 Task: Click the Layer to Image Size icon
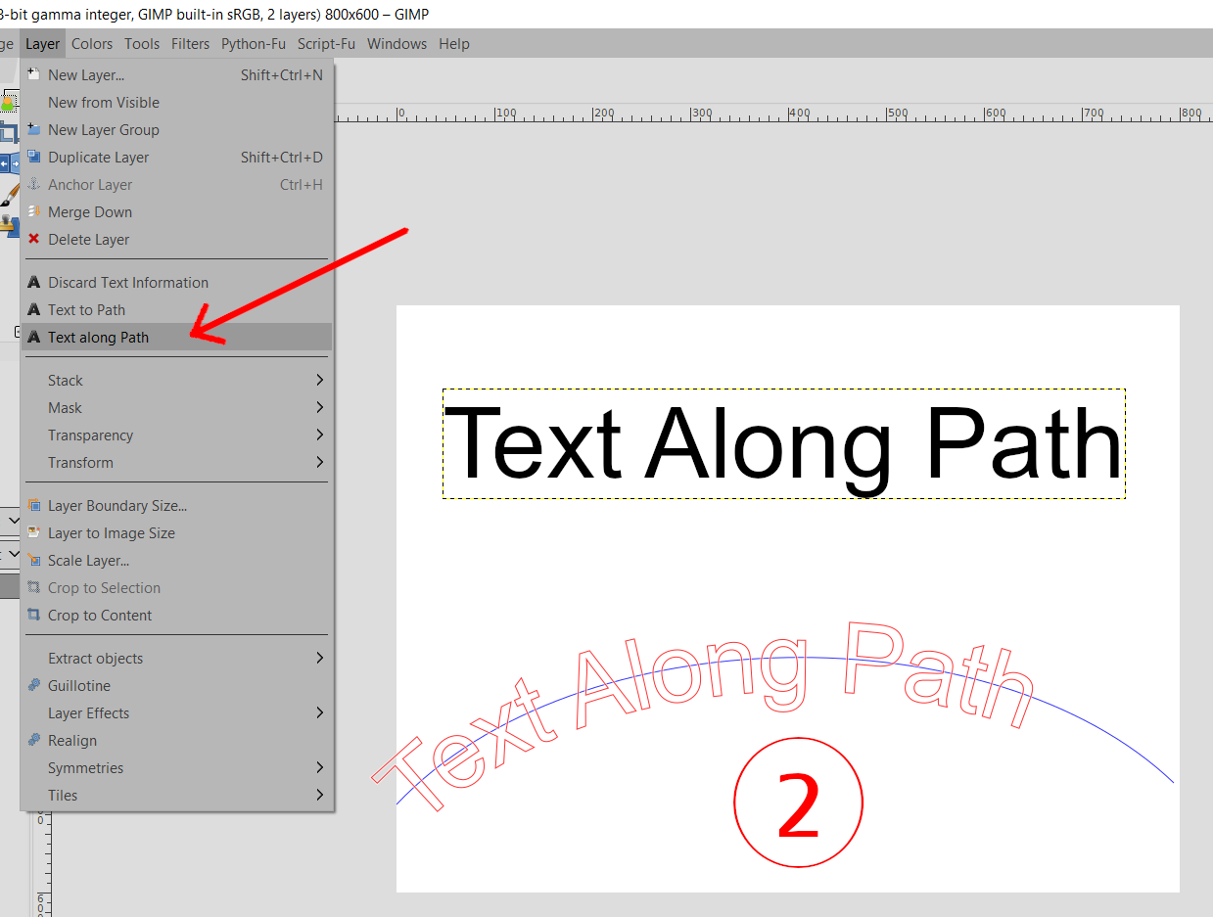click(x=34, y=532)
